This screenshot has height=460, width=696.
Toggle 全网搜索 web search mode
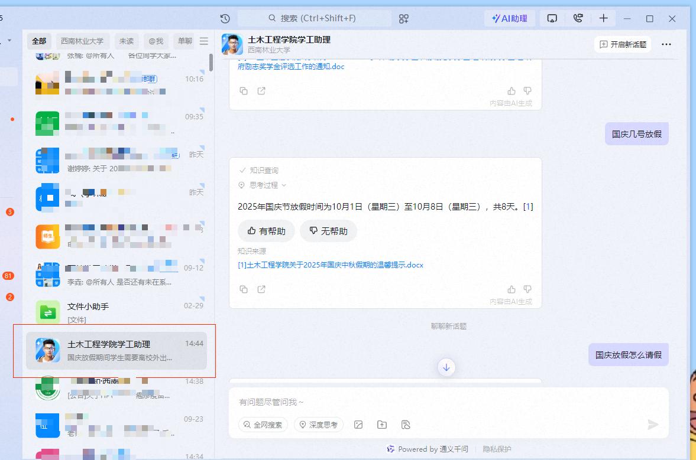(x=263, y=425)
